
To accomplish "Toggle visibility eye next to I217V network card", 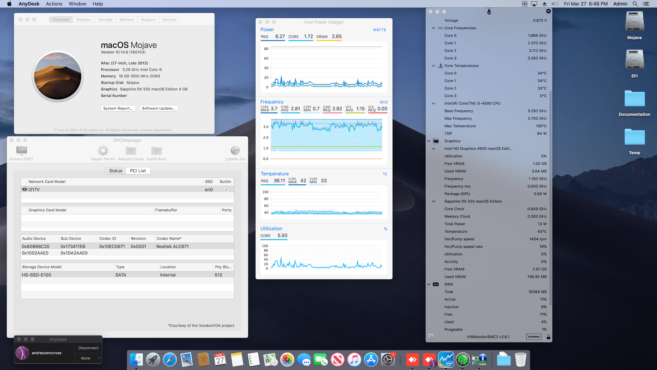I will 24,189.
